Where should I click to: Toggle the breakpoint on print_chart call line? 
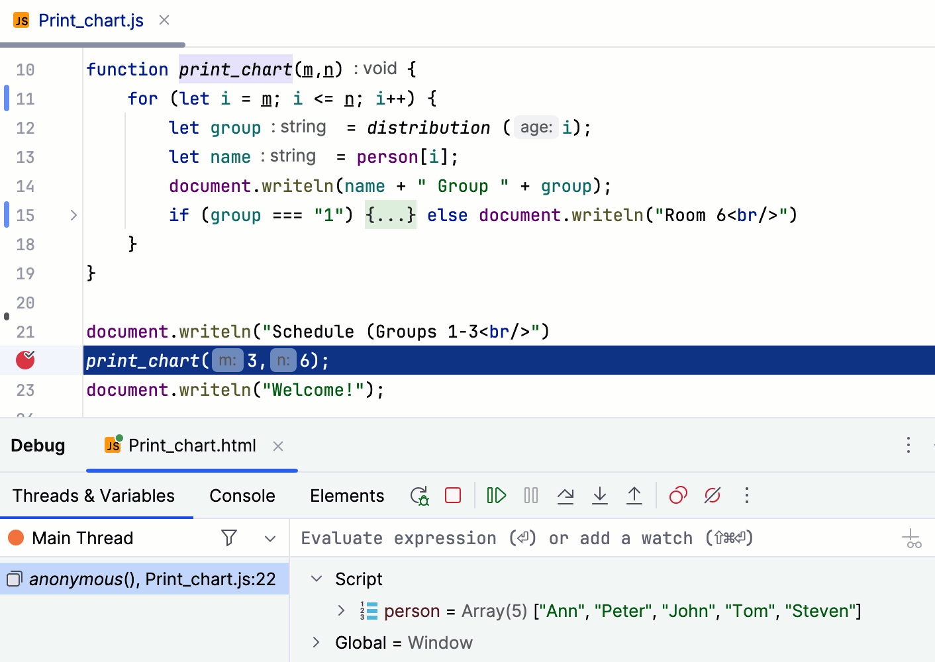(x=25, y=360)
